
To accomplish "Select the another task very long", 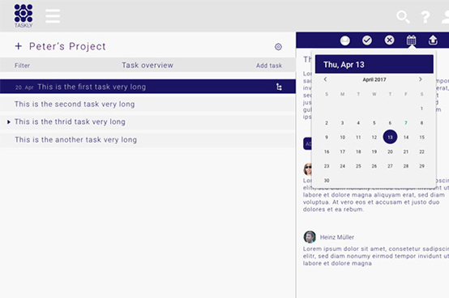I will (148, 140).
